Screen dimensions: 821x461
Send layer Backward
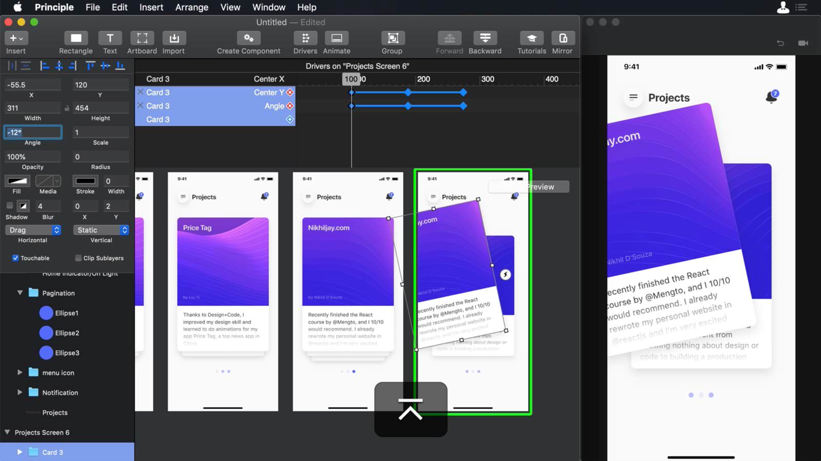tap(485, 39)
